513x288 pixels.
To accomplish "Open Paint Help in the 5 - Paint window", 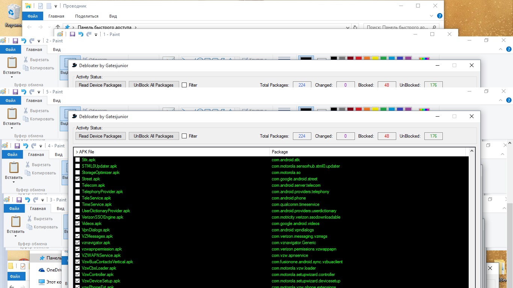I will click(x=509, y=100).
